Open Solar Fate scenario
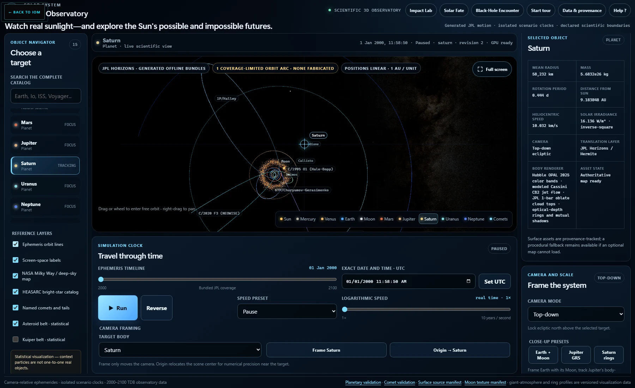The height and width of the screenshot is (388, 635). click(454, 11)
